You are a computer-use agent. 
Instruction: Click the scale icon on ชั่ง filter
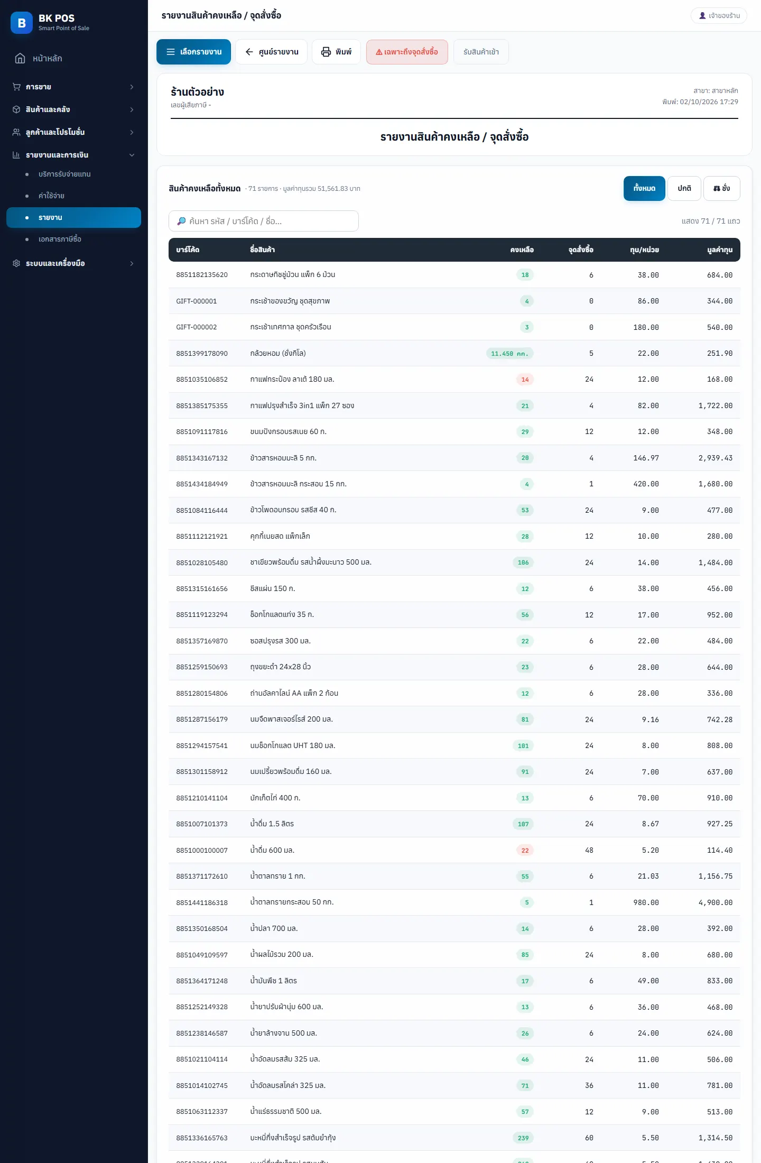(717, 188)
